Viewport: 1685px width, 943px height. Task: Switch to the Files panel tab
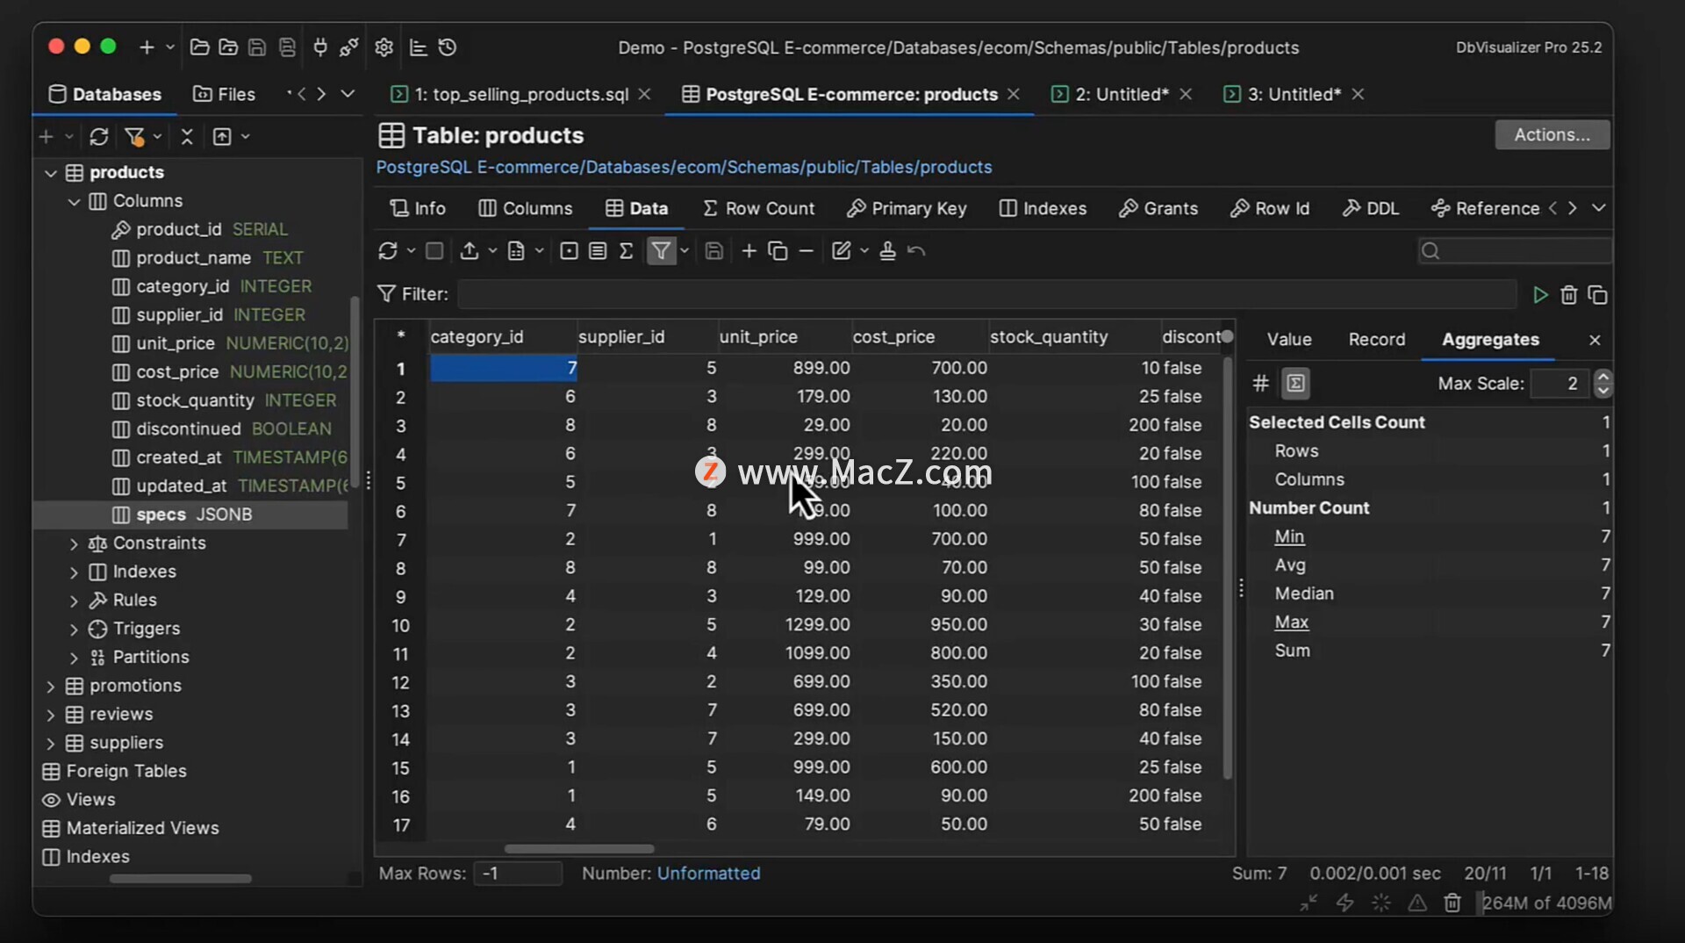224,94
